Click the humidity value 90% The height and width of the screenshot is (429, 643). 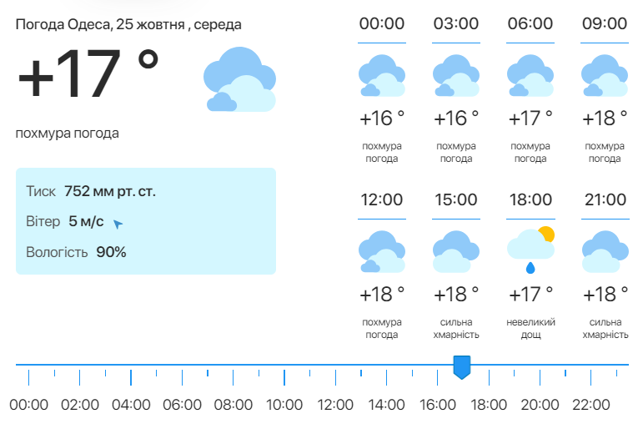click(x=111, y=251)
